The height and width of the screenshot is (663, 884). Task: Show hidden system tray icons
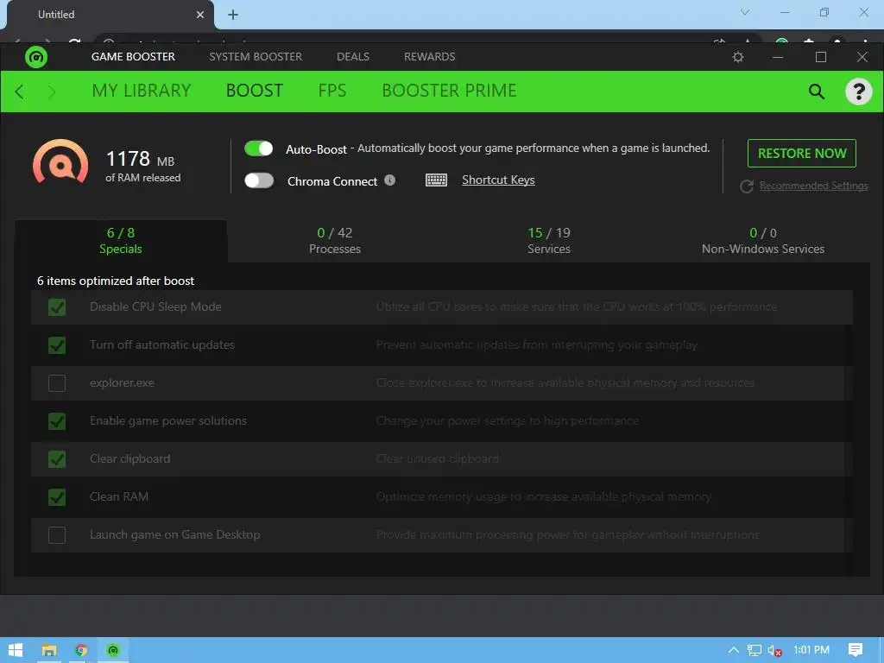coord(734,650)
